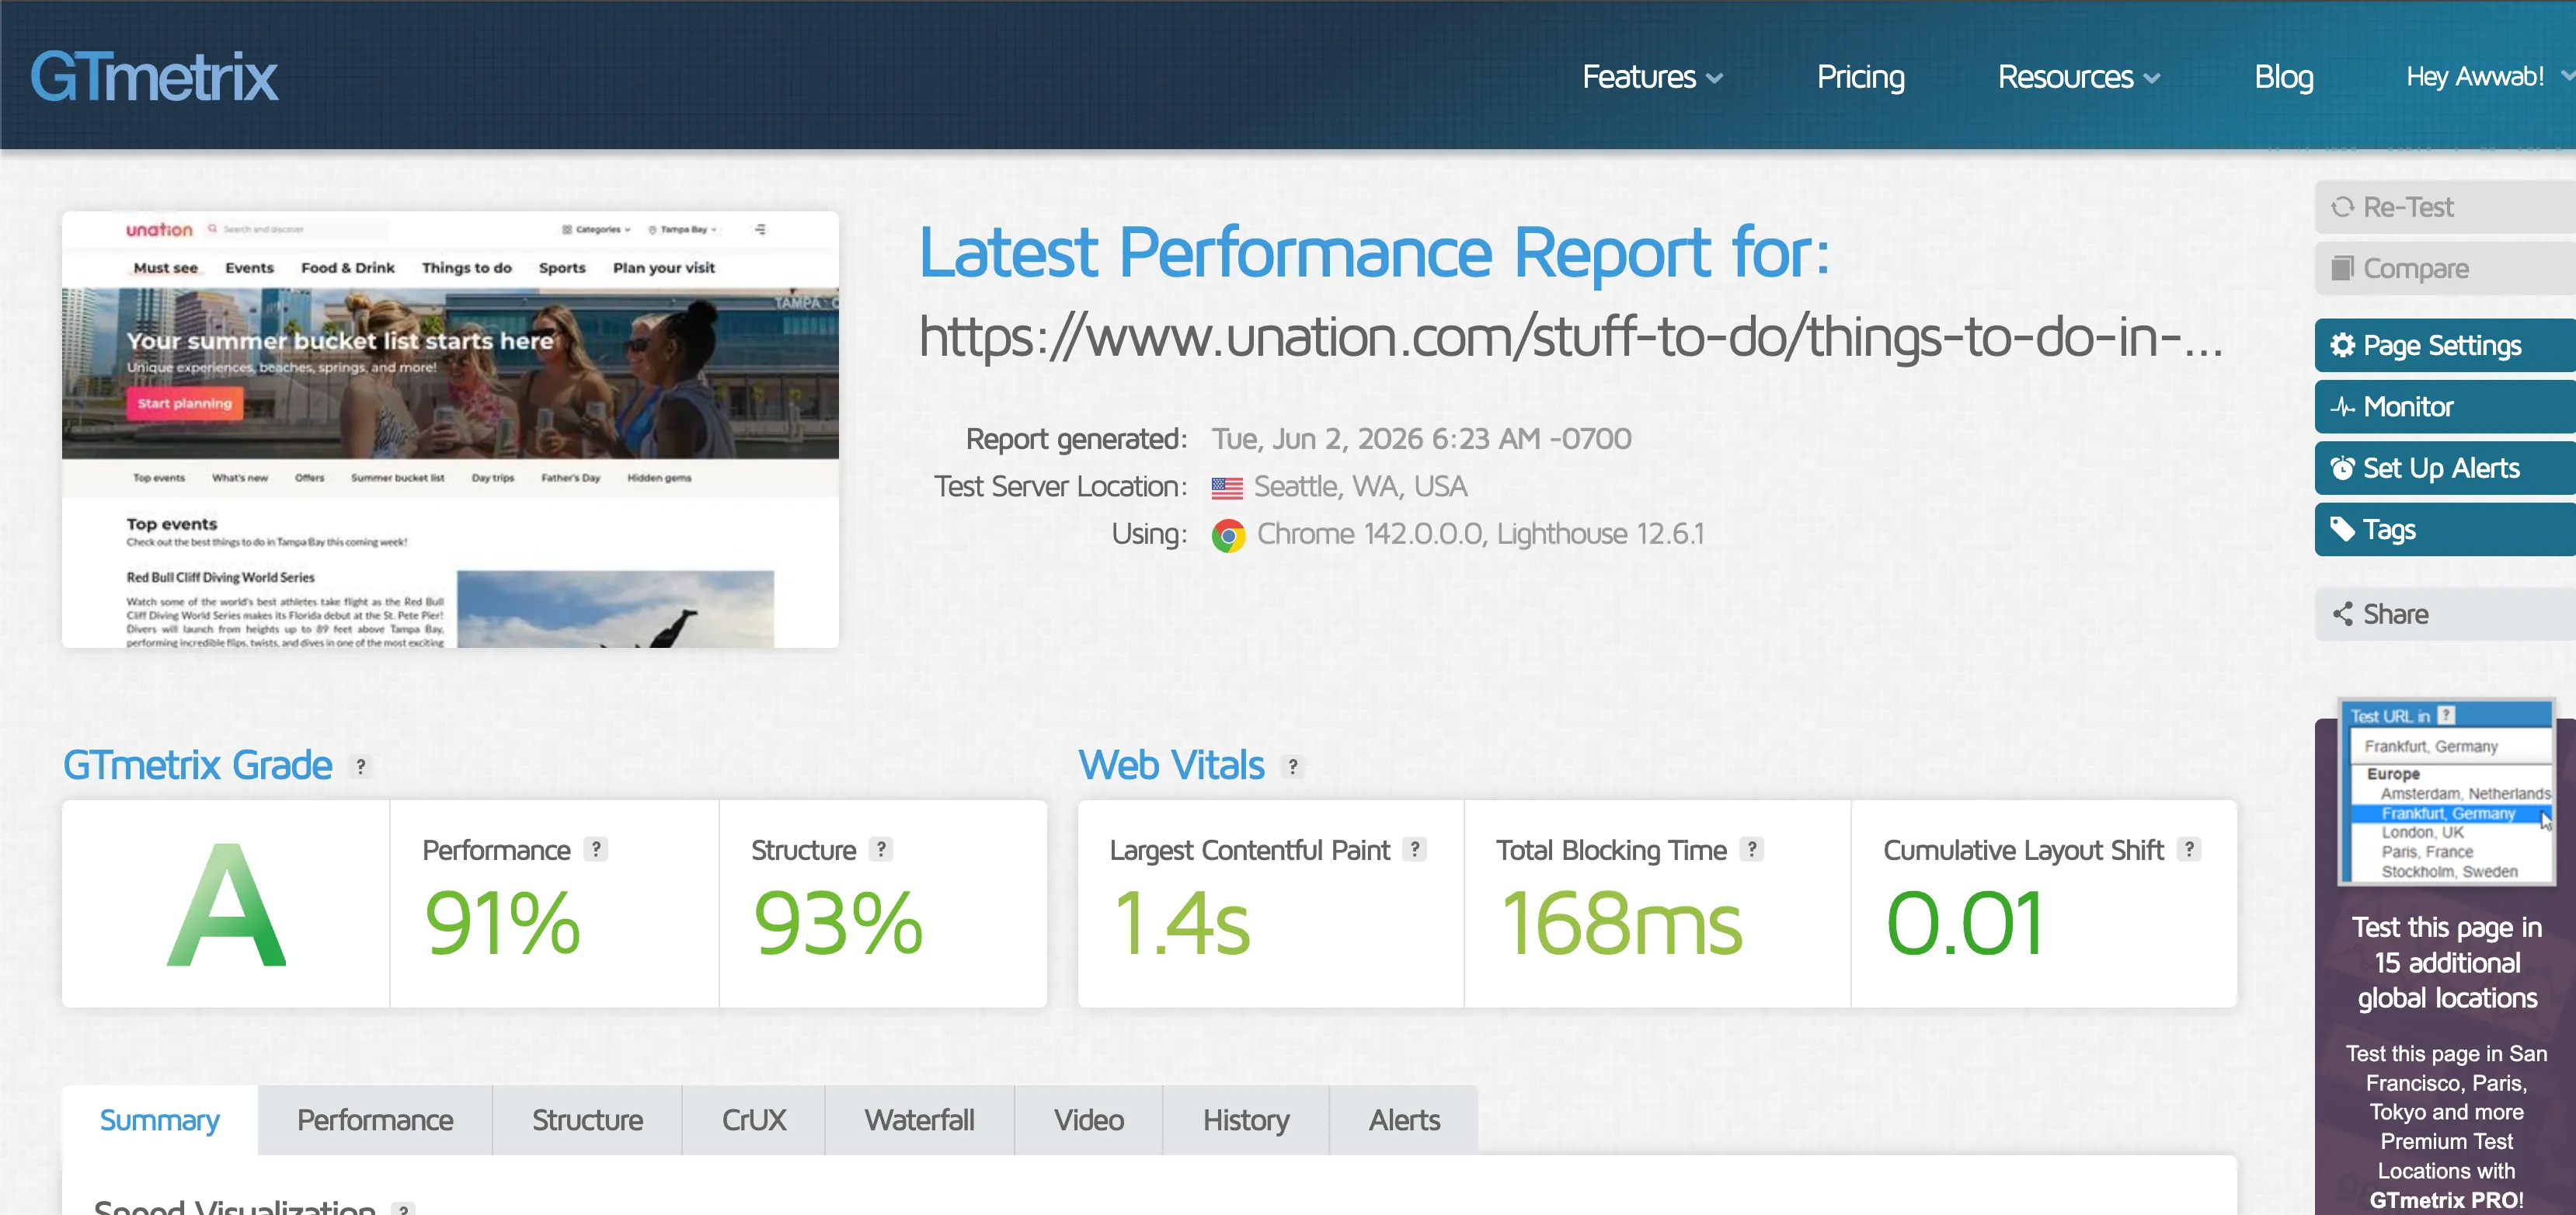2576x1215 pixels.
Task: Click the Web Vitals help icon
Action: tap(1292, 766)
